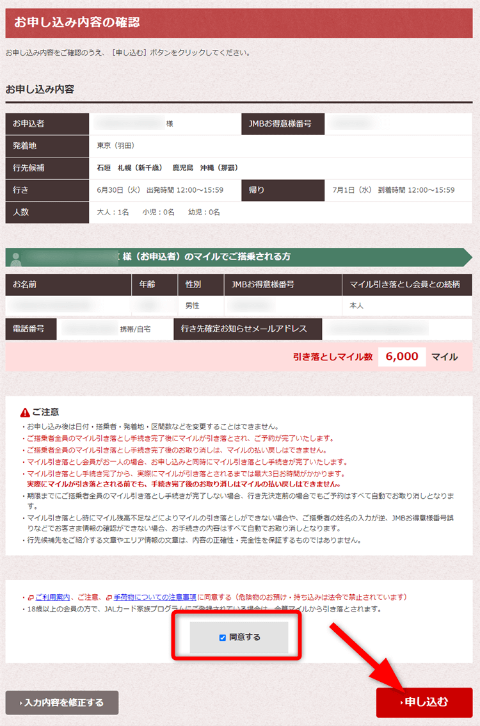The image size is (480, 726).
Task: Click the お申し込み内容の確認 page heading
Action: (x=77, y=22)
